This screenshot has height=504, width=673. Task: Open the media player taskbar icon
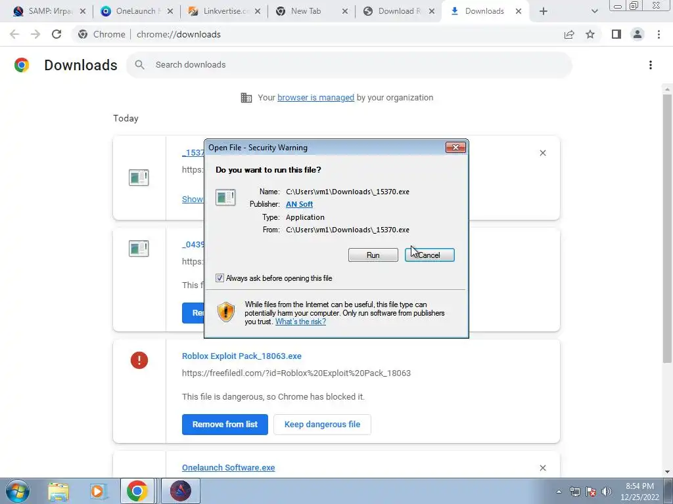click(x=99, y=491)
